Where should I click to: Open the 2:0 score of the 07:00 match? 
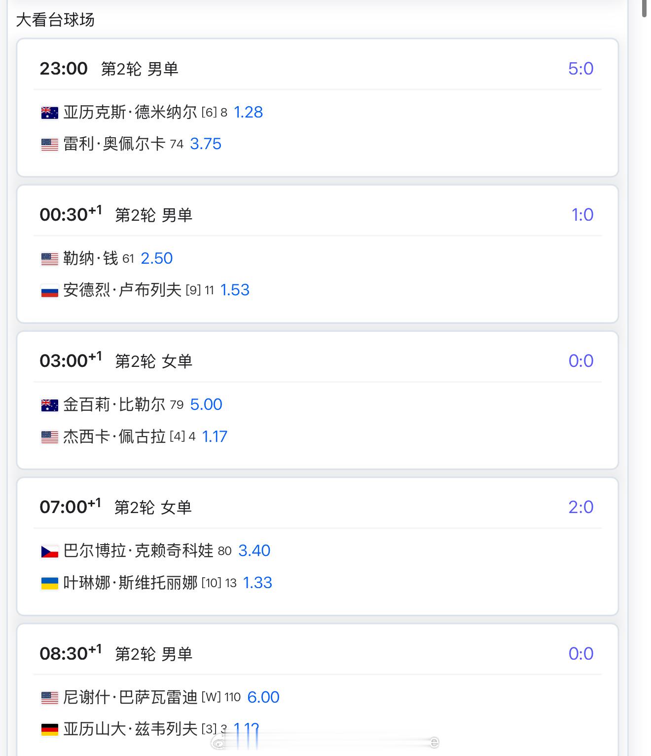[580, 507]
